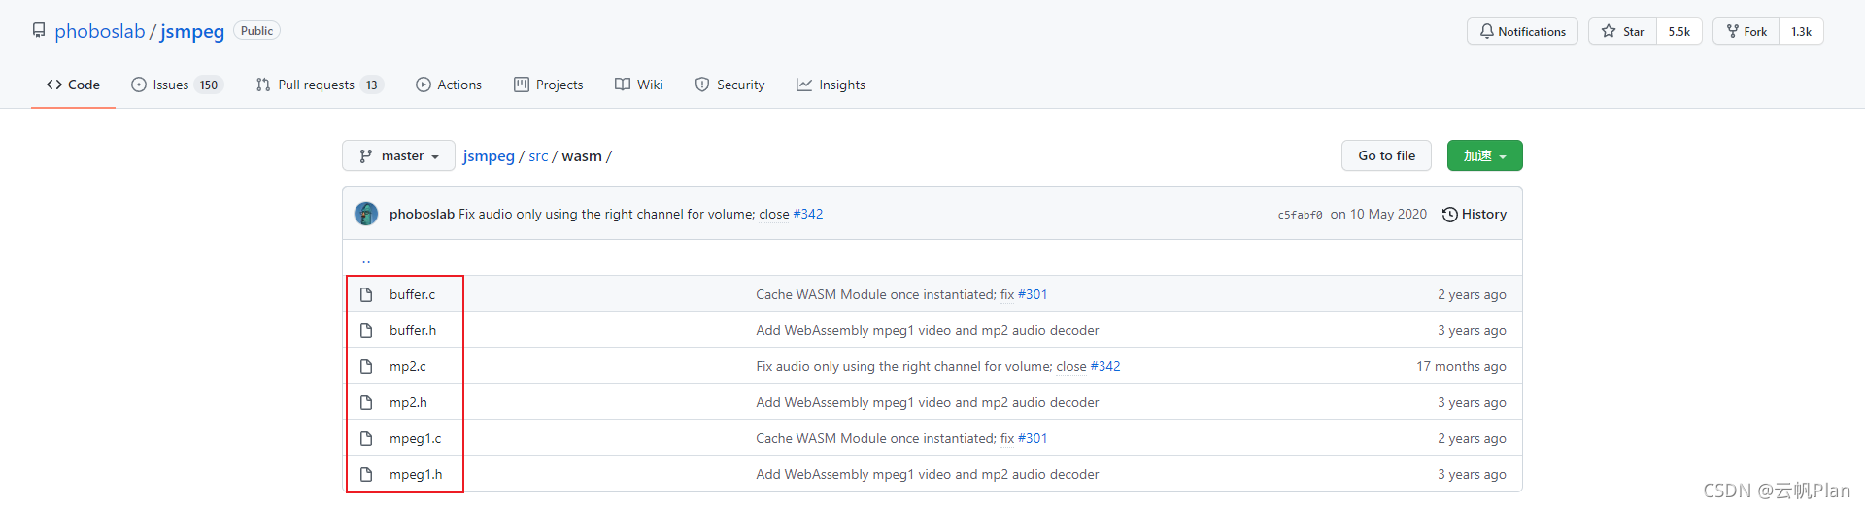Image resolution: width=1865 pixels, height=508 pixels.
Task: Click the file icon next to mpeg1.h
Action: 366,474
